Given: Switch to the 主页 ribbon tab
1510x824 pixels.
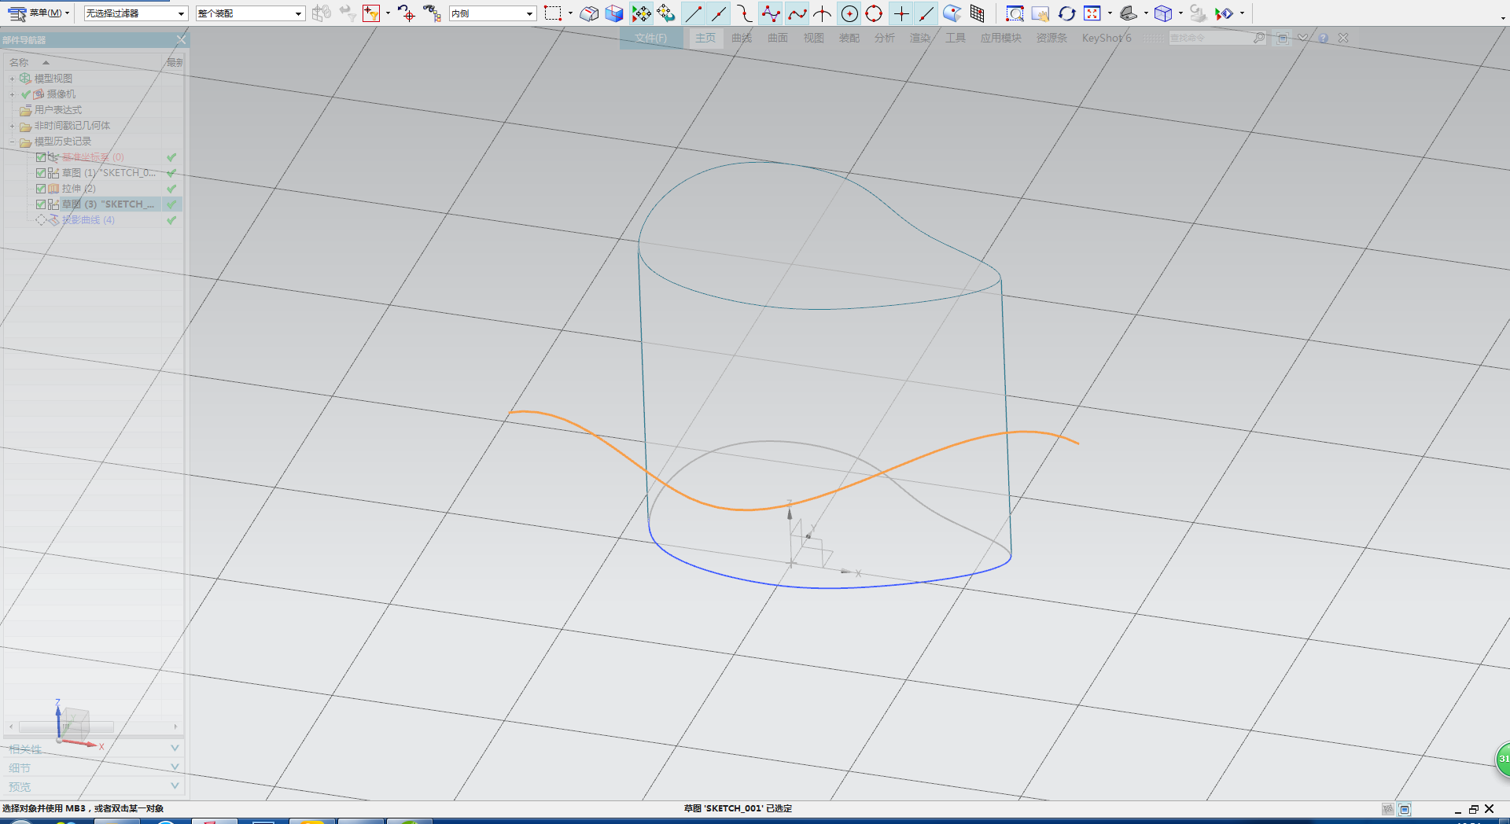Looking at the screenshot, I should [x=705, y=38].
